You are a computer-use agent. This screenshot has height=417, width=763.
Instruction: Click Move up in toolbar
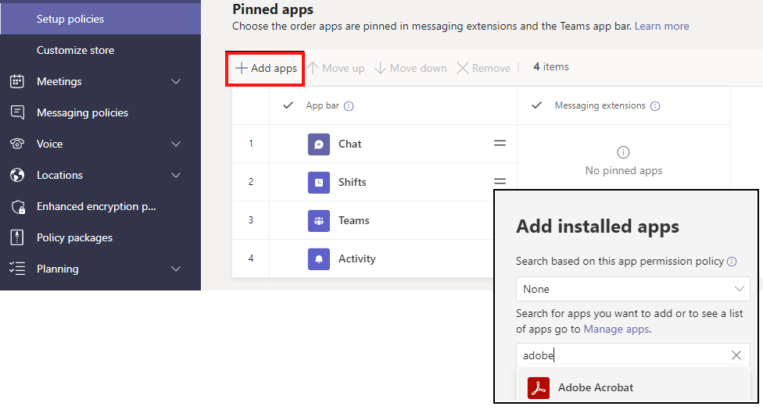click(x=336, y=68)
